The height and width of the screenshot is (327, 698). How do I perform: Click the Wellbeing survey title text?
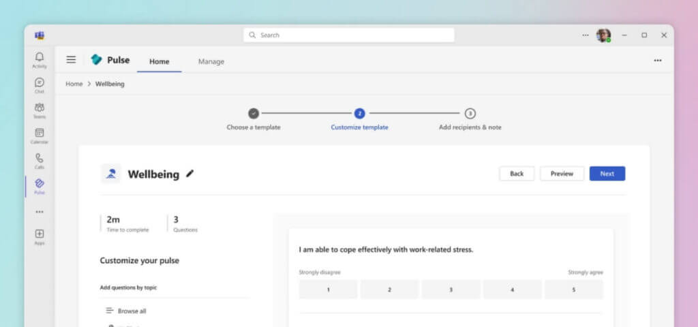click(x=153, y=174)
